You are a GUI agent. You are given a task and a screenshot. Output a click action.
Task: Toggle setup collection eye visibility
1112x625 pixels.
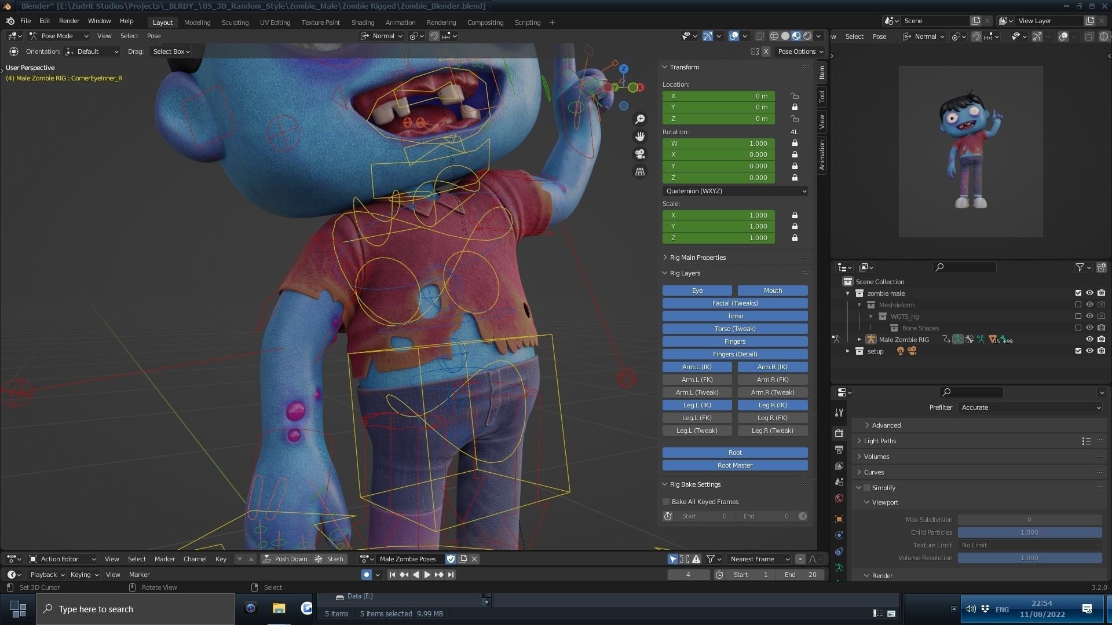pyautogui.click(x=1089, y=351)
